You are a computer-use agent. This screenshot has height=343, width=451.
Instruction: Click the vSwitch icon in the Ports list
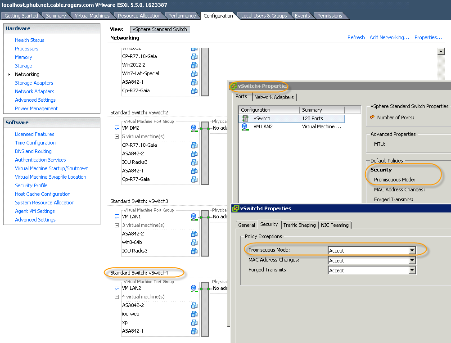245,118
